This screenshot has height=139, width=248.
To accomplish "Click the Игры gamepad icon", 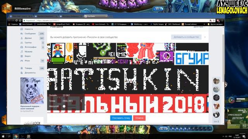I will (22, 61).
